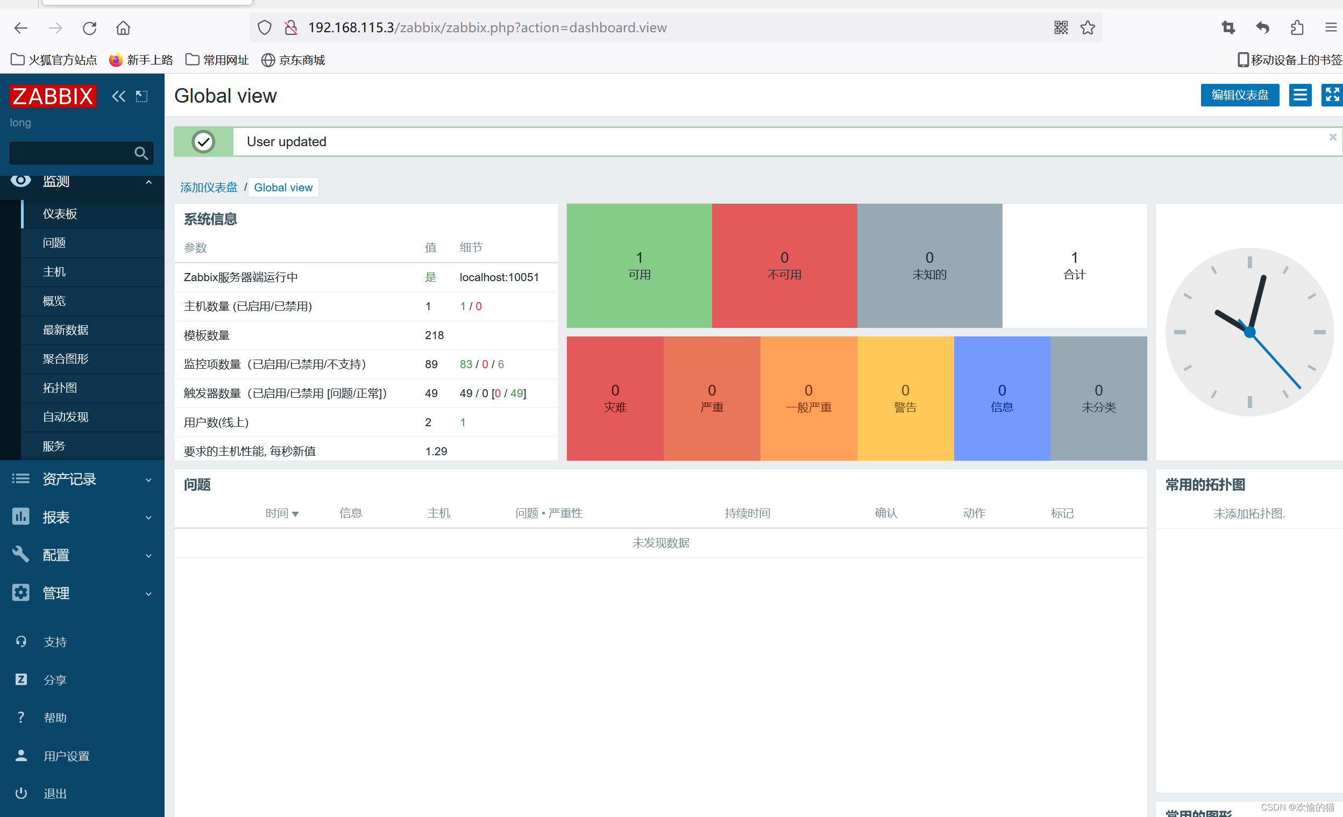Click the red 不可用 unavailable hosts tile

784,266
